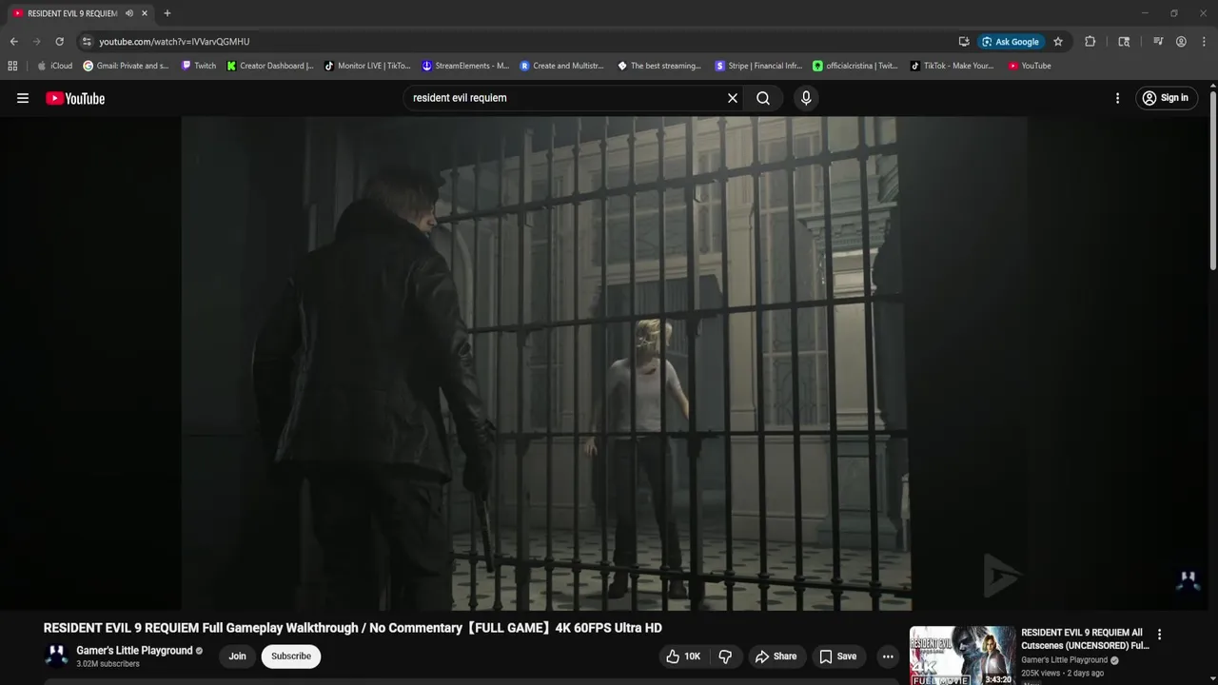This screenshot has height=685, width=1218.
Task: Click the page vertical scrollbar
Action: [1213, 181]
